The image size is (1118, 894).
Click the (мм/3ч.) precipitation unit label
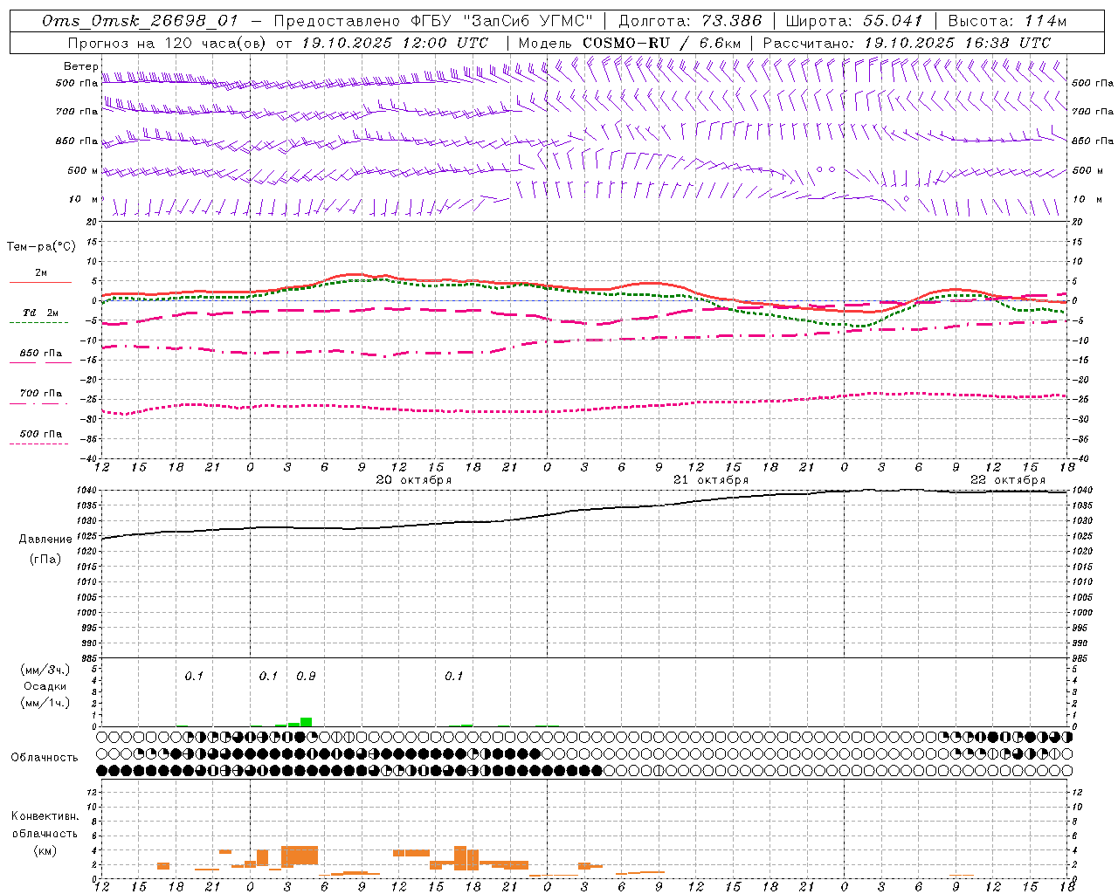tap(45, 670)
